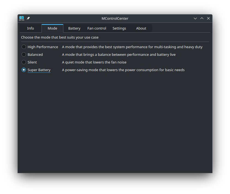Click the Balanced mode description text
The image size is (230, 194).
[x=119, y=54]
